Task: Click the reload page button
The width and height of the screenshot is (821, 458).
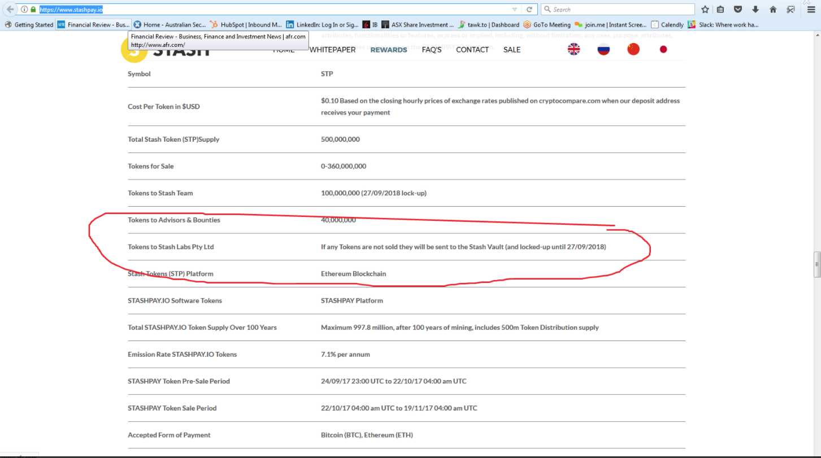Action: coord(529,10)
